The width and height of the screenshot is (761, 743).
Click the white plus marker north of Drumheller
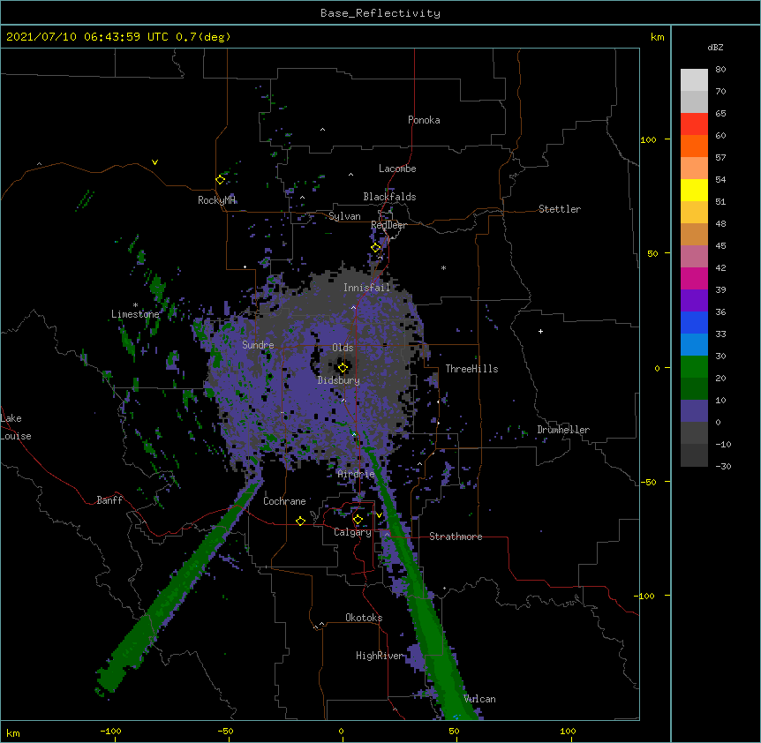pyautogui.click(x=540, y=331)
